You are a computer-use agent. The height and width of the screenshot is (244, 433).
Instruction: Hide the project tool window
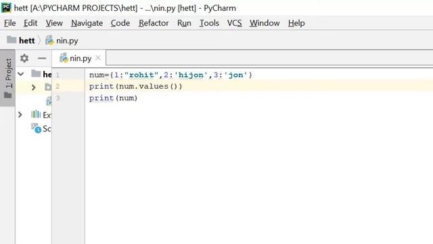[42, 58]
